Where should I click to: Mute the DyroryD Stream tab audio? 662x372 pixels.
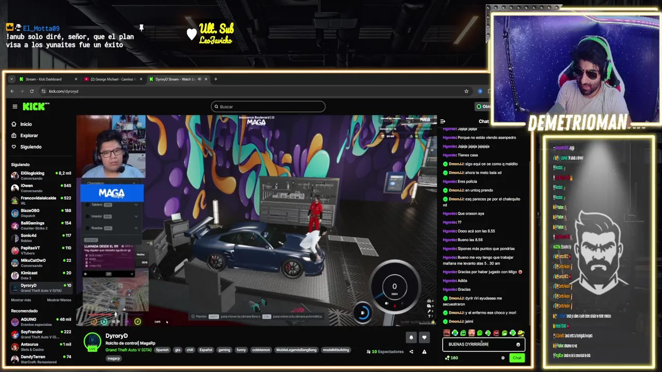click(x=200, y=79)
